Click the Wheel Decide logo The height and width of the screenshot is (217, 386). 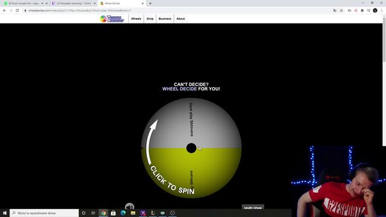pos(112,19)
